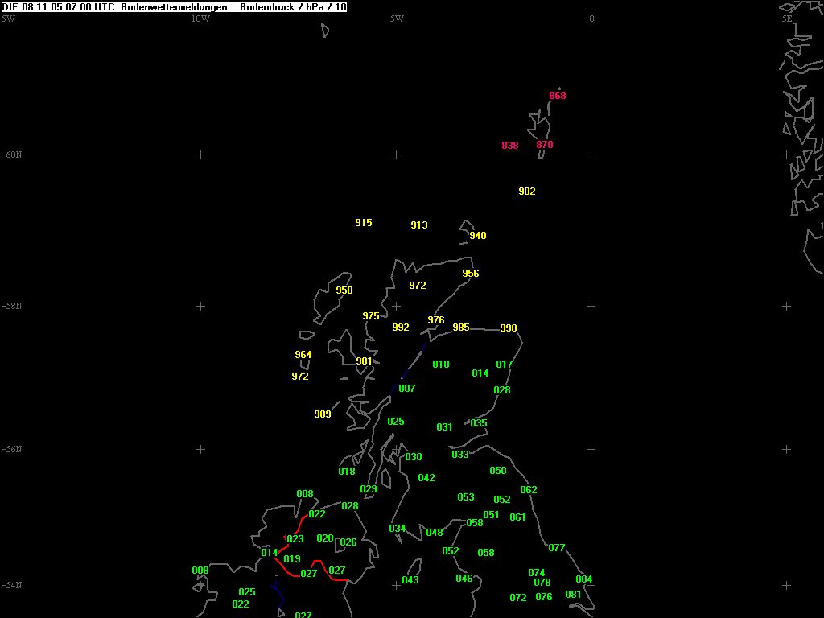Select the red 838 station value

[x=510, y=146]
